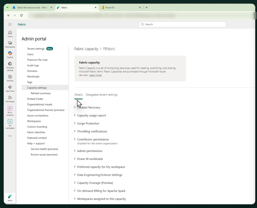Open the Workloads admin menu item

pyautogui.click(x=33, y=77)
